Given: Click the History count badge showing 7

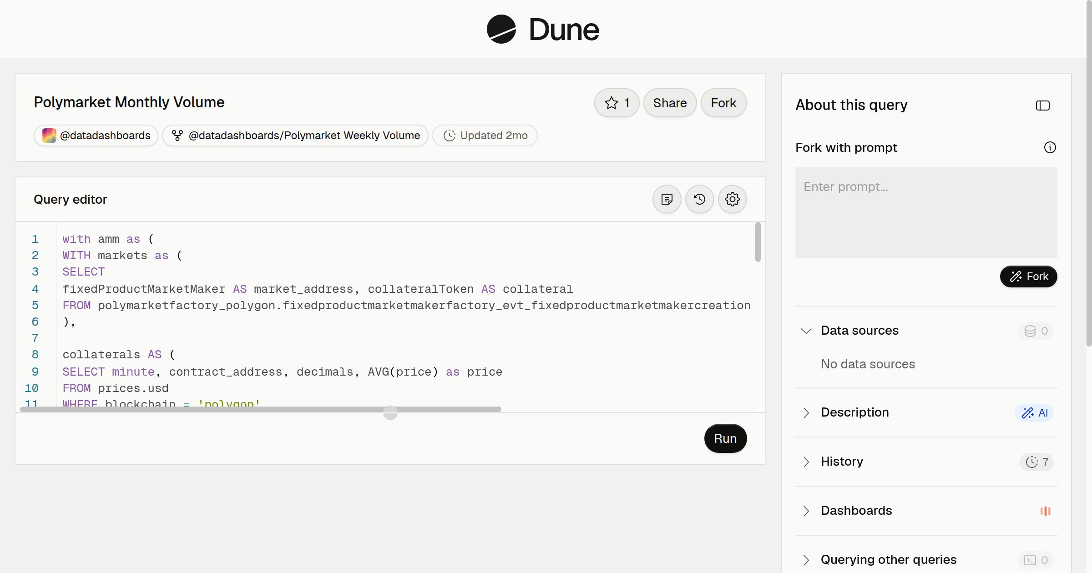Looking at the screenshot, I should (x=1036, y=462).
